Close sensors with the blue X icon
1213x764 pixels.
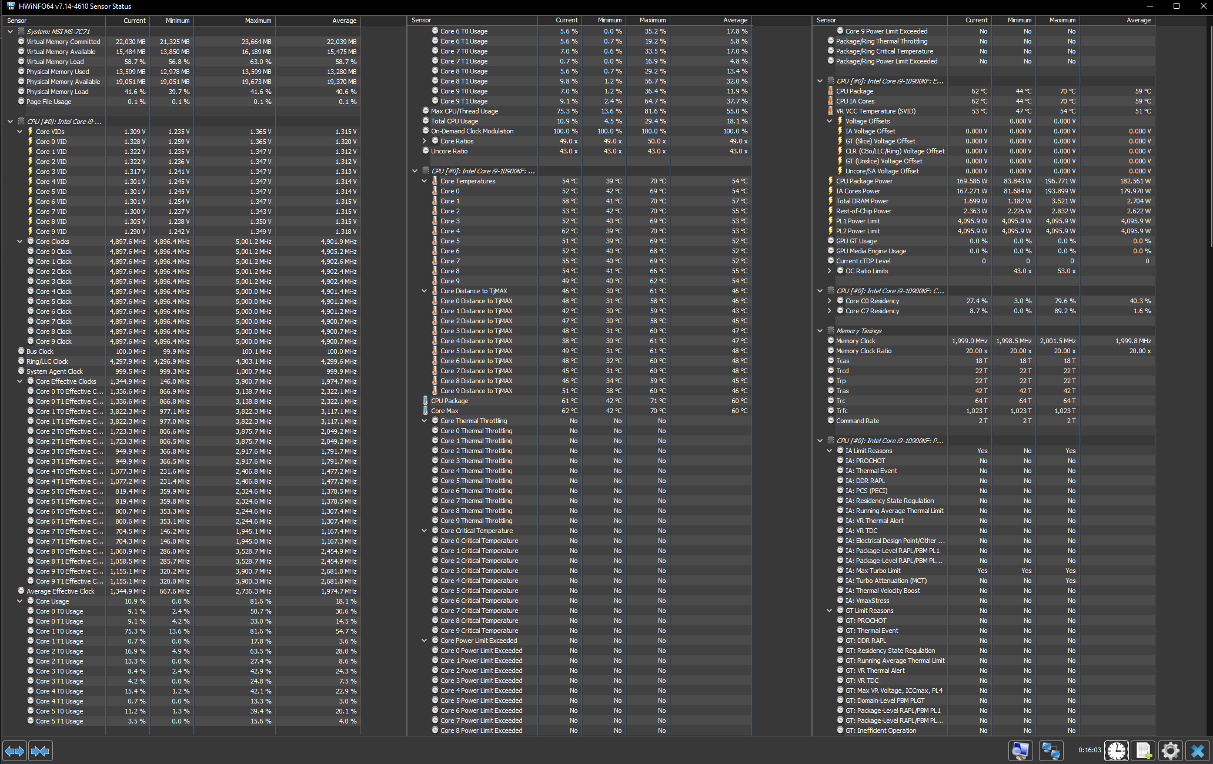(x=1198, y=750)
